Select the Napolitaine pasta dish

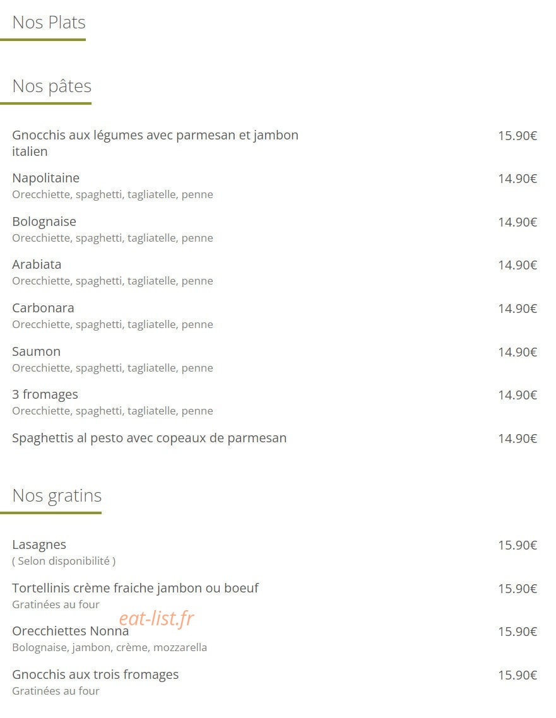[x=46, y=178]
